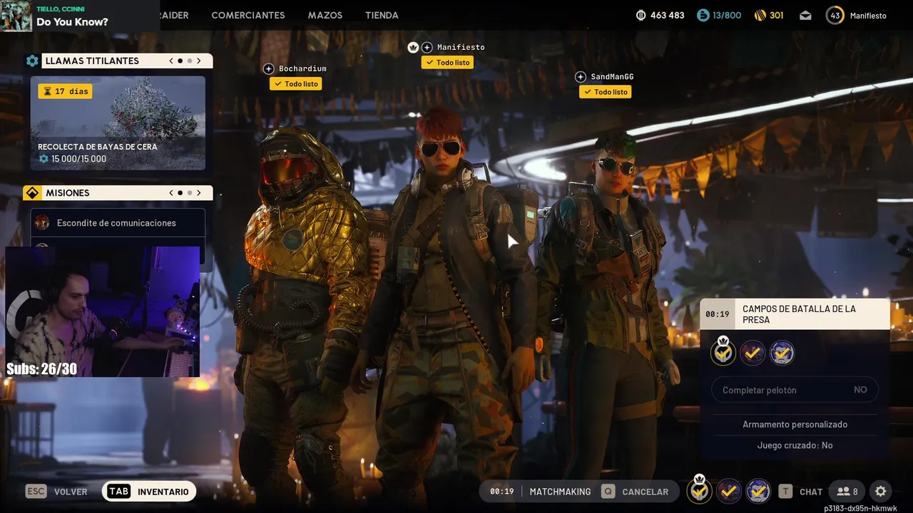Click the plus icon beside top Manifiesto name
Viewport: 913px width, 513px height.
(x=427, y=48)
